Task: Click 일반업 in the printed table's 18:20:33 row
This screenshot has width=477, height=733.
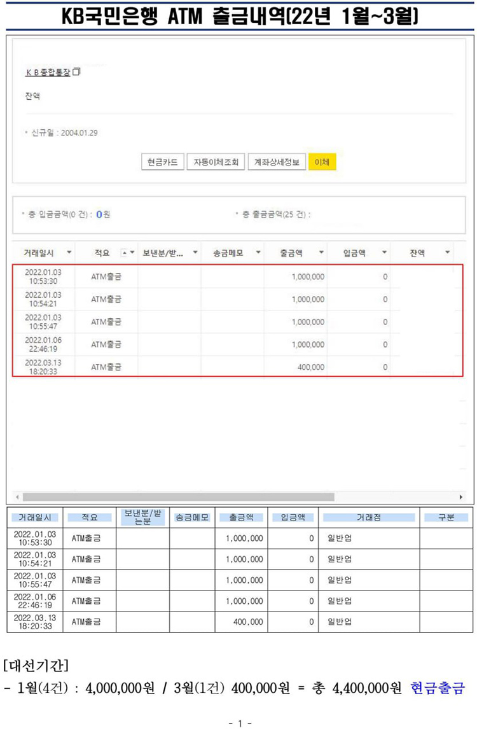Action: click(340, 622)
